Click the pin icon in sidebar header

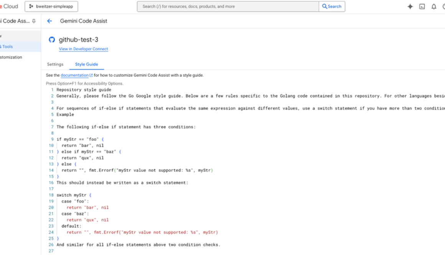click(34, 21)
